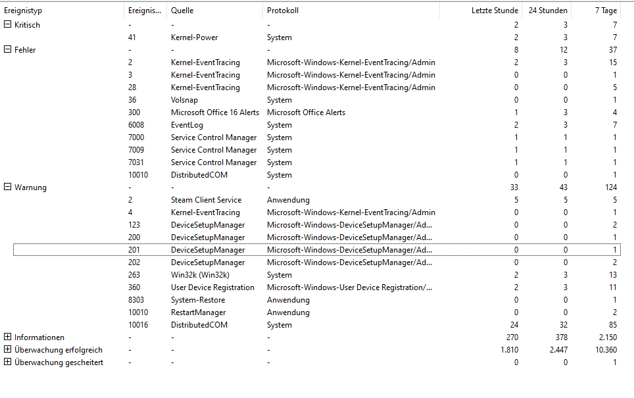Select the Microsoft Office 16 Alerts row
The width and height of the screenshot is (634, 398).
point(316,112)
